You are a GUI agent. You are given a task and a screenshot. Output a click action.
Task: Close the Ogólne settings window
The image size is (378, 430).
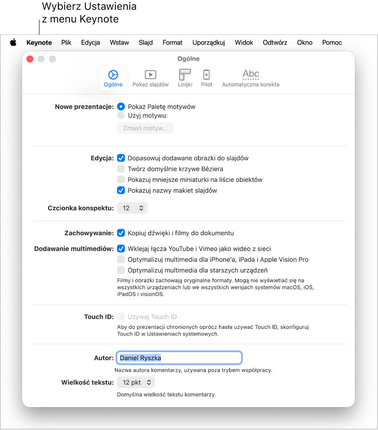pos(30,59)
